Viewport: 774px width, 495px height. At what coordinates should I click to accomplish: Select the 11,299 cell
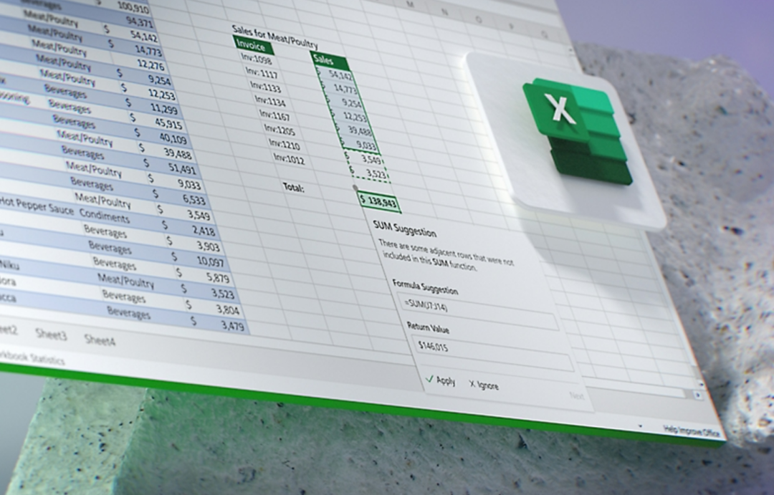(x=163, y=109)
